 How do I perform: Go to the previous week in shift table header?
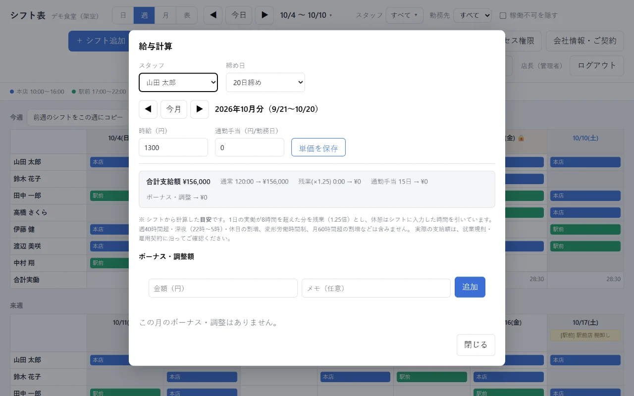(213, 15)
